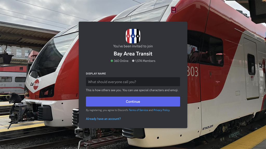Click the 360 Online count text
The width and height of the screenshot is (266, 149).
point(121,61)
